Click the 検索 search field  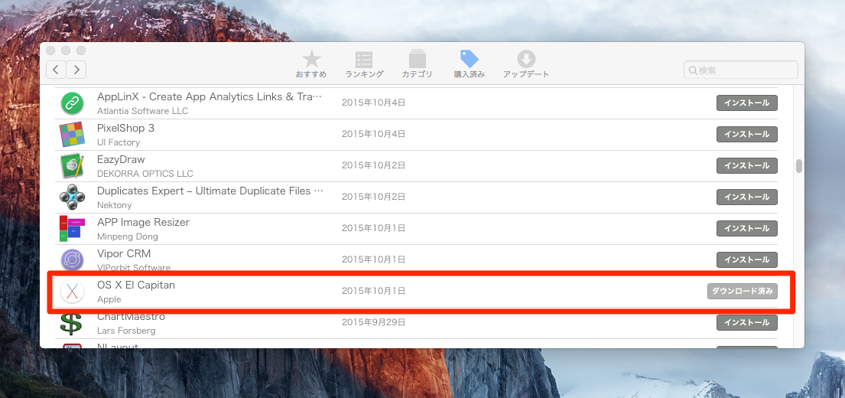[x=741, y=70]
